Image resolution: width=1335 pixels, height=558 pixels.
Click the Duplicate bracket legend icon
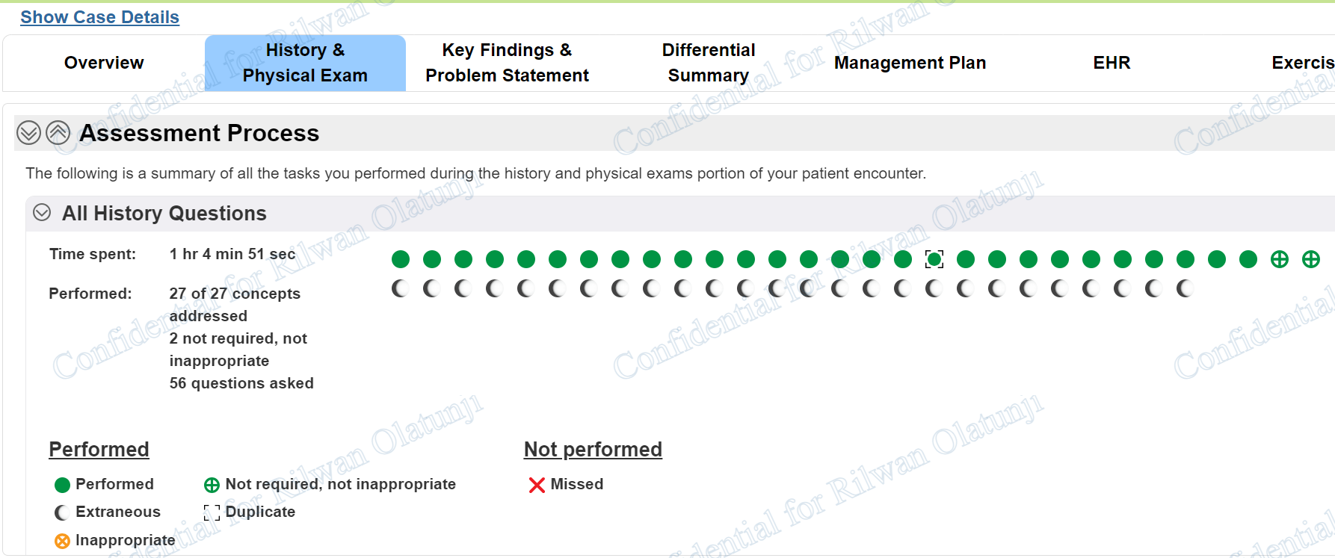point(212,512)
